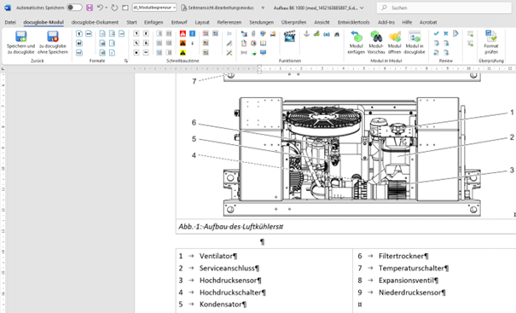Open the document title dropdown chevron
This screenshot has width=516, height=313.
[362, 8]
